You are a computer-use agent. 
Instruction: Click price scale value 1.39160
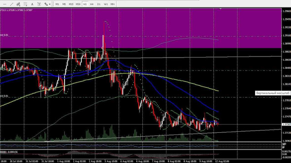click(x=286, y=35)
